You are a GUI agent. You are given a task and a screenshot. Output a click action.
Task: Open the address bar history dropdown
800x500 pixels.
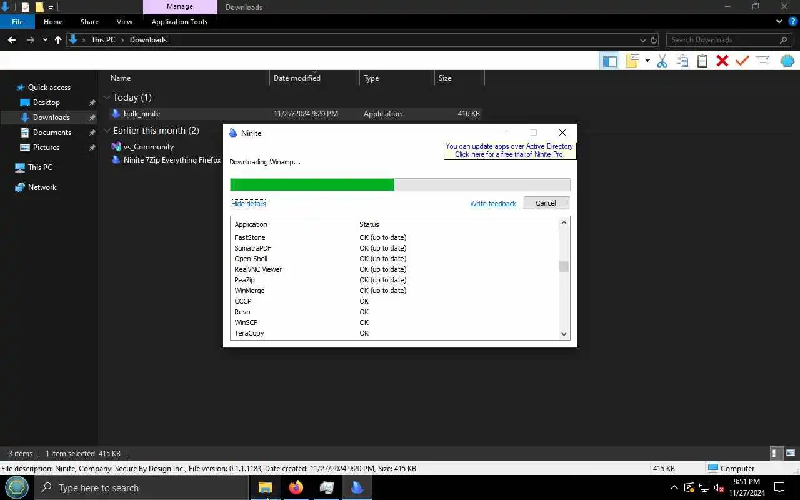click(x=642, y=40)
